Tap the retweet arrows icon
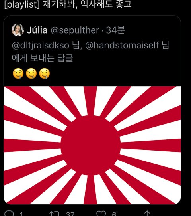This screenshot has height=216, width=191. (x=55, y=214)
